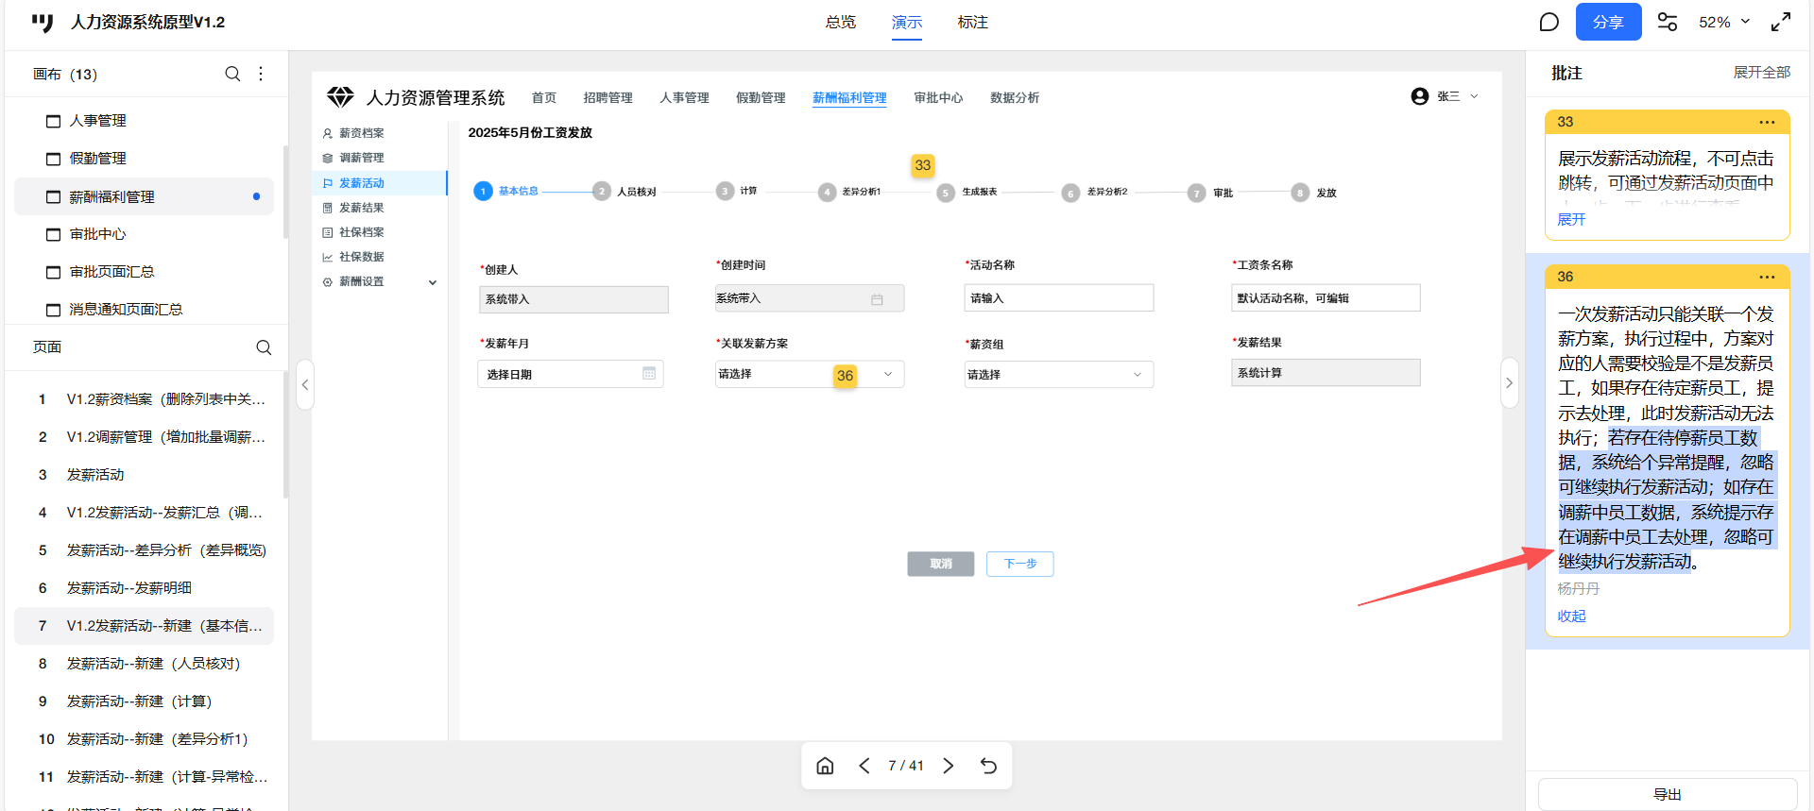Go to home page via house icon
The height and width of the screenshot is (811, 1814).
tap(825, 766)
